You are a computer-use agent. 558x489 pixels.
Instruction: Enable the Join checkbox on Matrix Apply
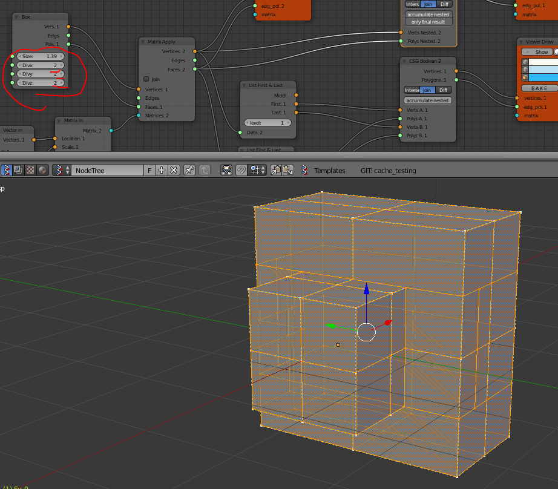click(146, 79)
